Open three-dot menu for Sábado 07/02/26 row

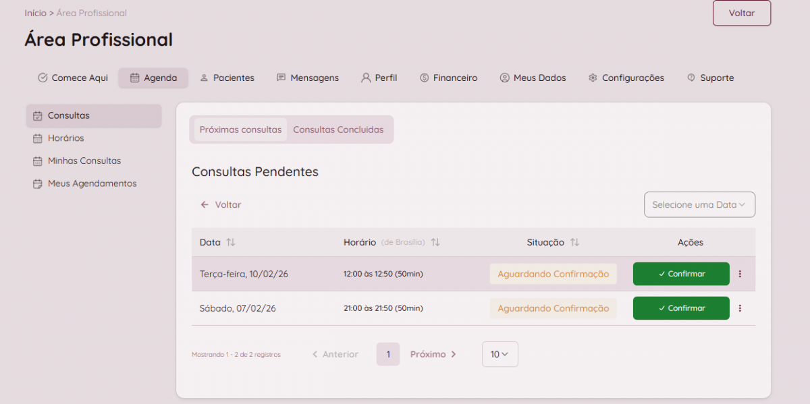[x=740, y=308]
